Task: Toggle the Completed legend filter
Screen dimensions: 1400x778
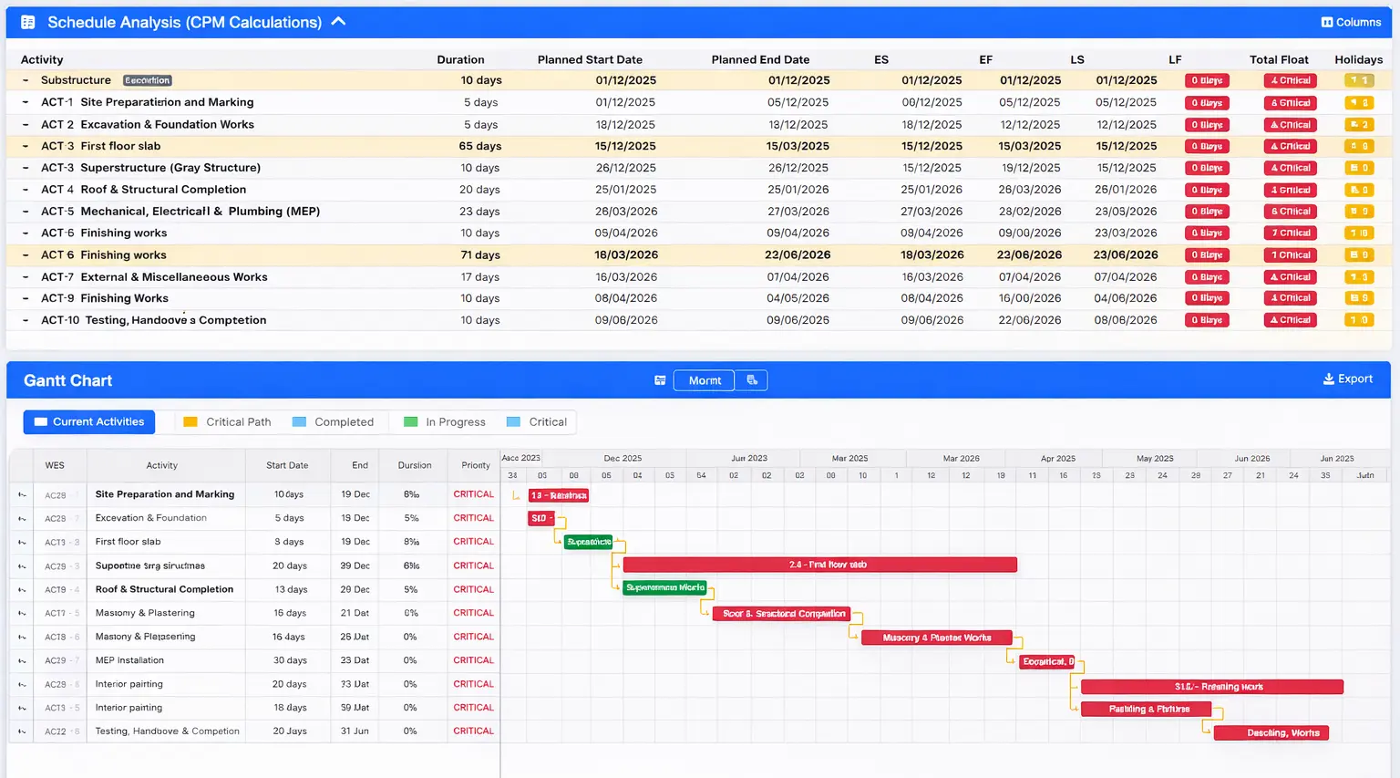Action: (333, 421)
